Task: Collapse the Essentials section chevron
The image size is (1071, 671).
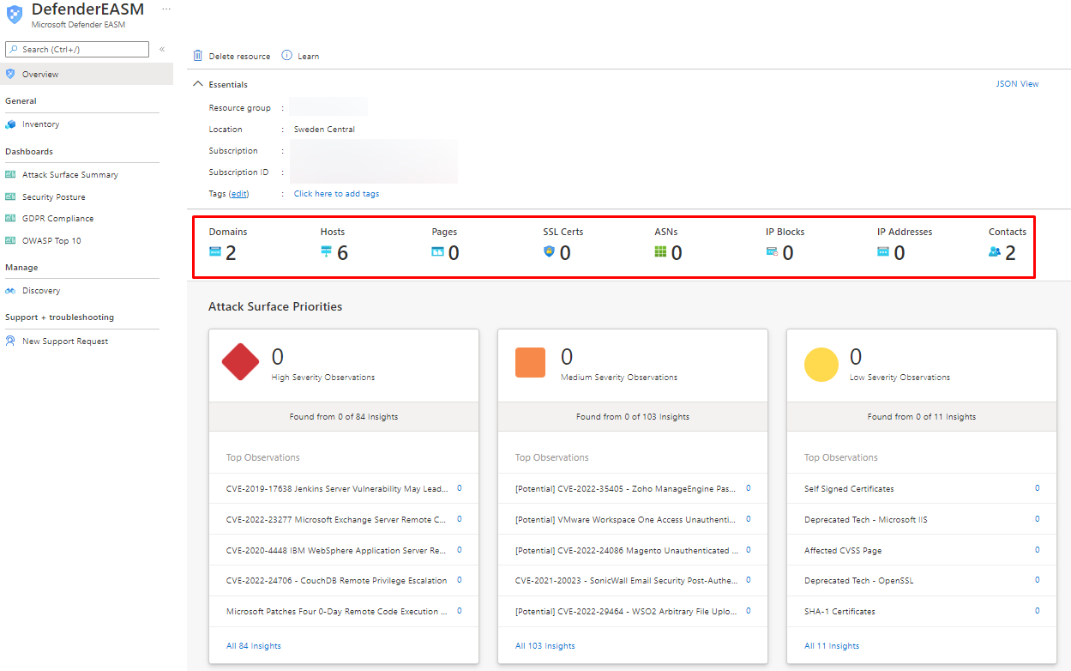Action: tap(198, 84)
